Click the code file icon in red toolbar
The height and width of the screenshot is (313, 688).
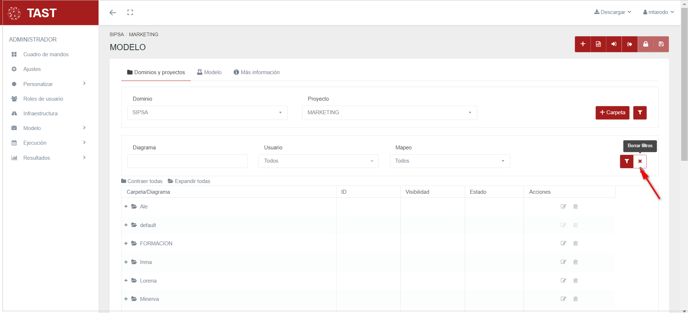tap(598, 44)
